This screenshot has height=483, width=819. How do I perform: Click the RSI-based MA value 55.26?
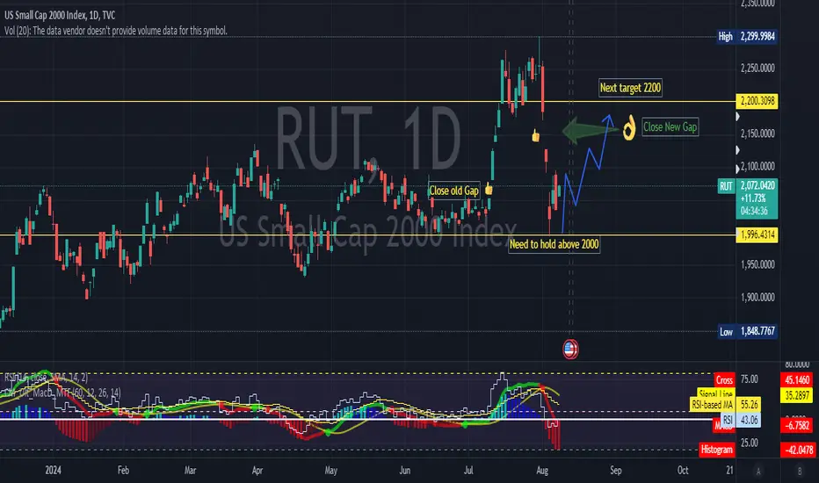point(749,404)
